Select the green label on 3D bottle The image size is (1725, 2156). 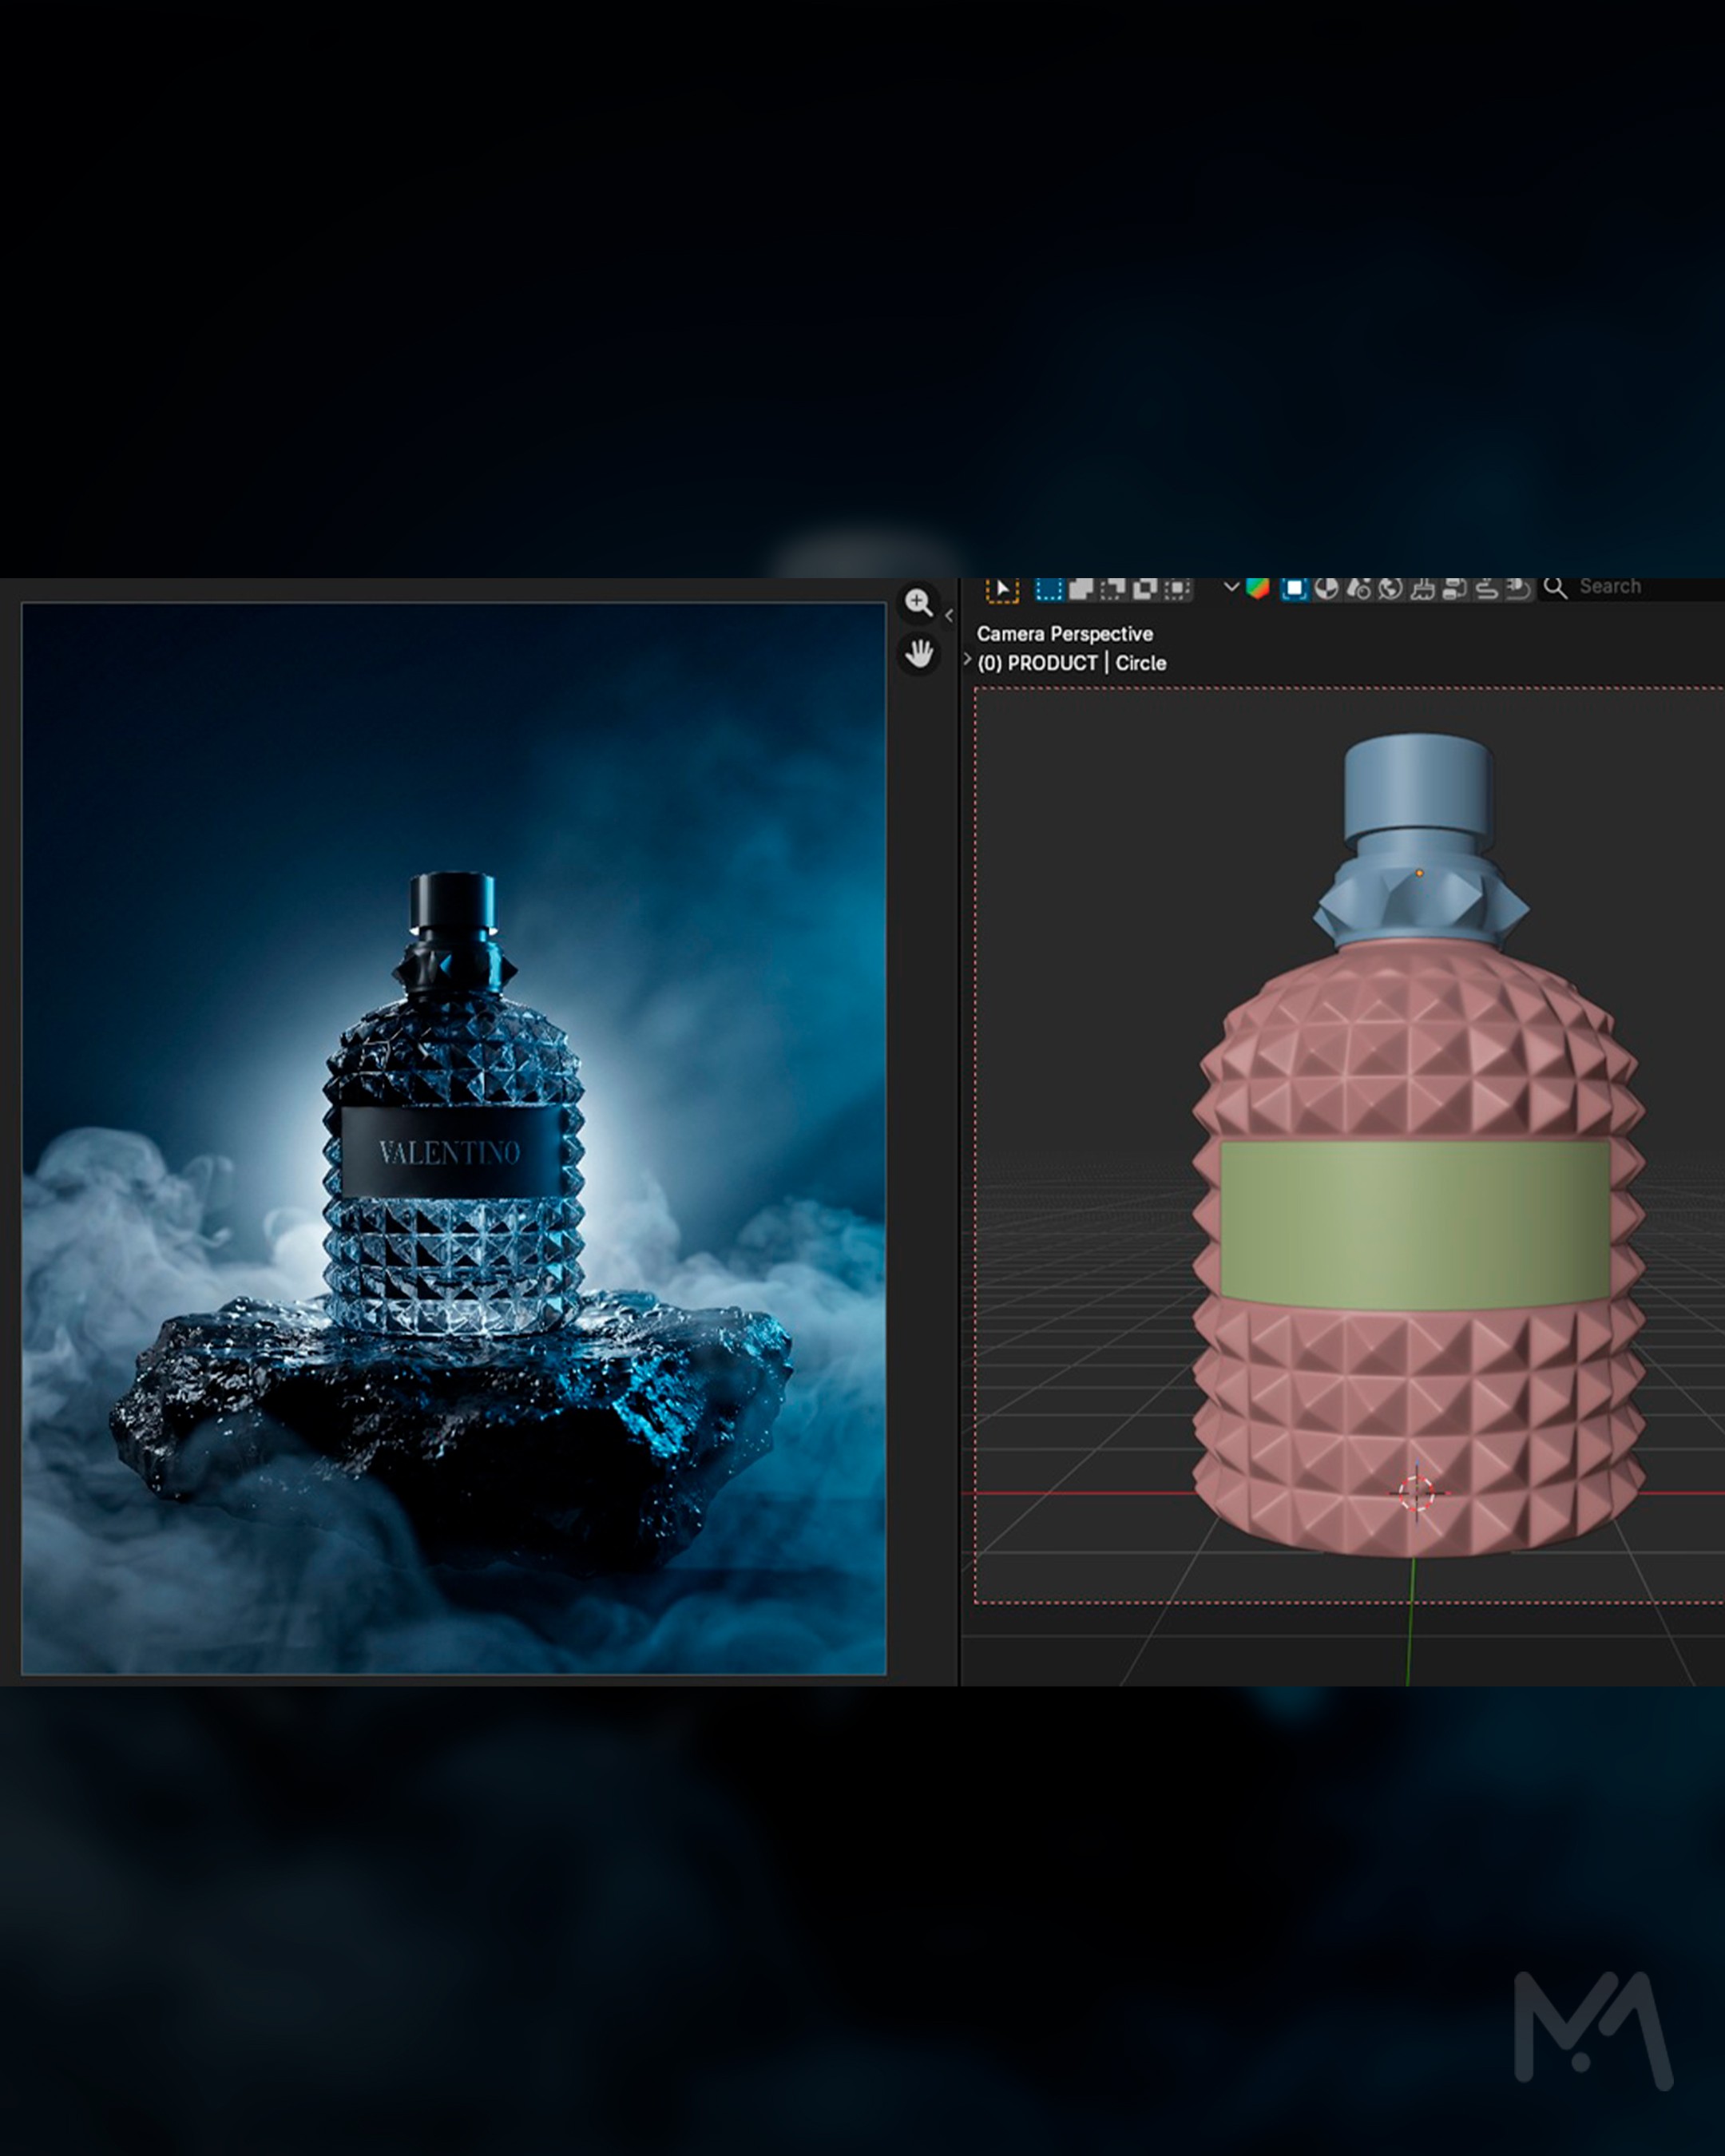pos(1415,1225)
